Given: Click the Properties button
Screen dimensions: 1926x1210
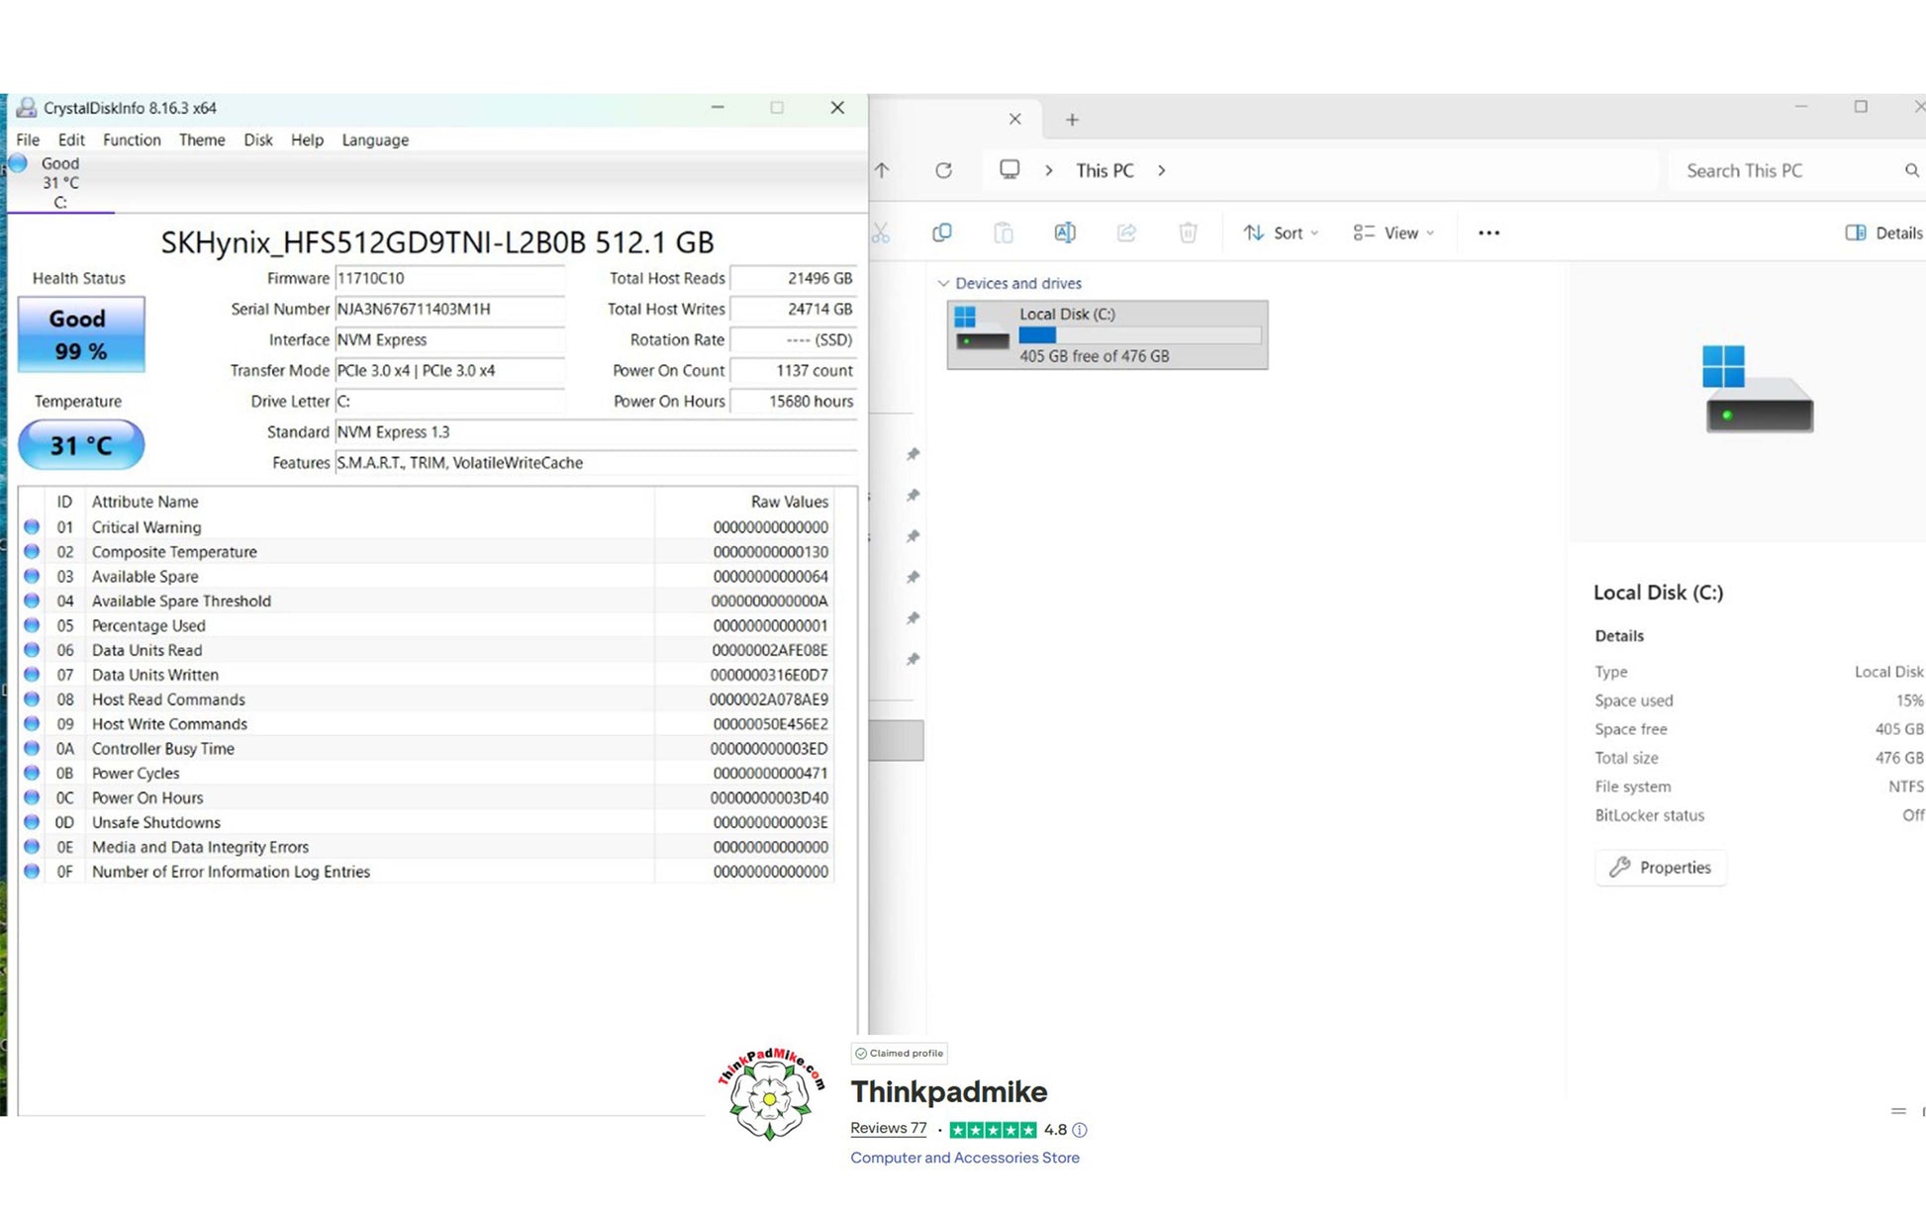Looking at the screenshot, I should [x=1660, y=867].
